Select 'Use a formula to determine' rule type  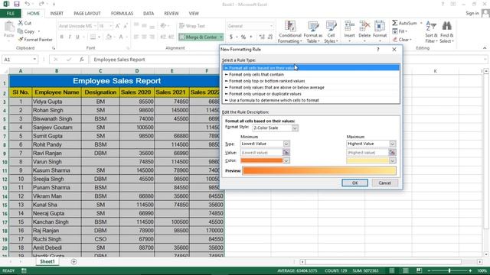pos(311,100)
